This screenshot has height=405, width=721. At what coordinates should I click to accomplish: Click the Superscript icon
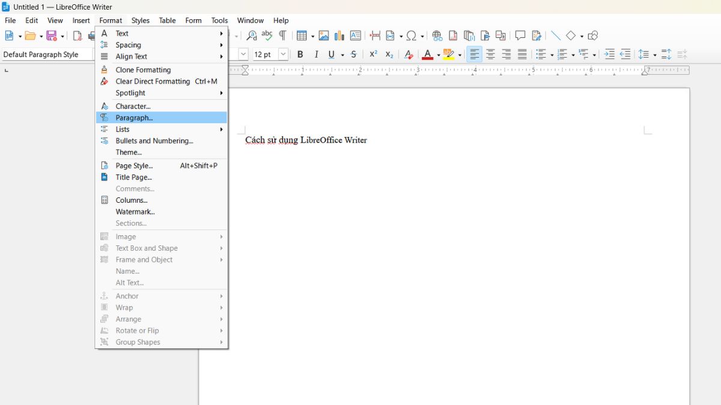point(373,55)
